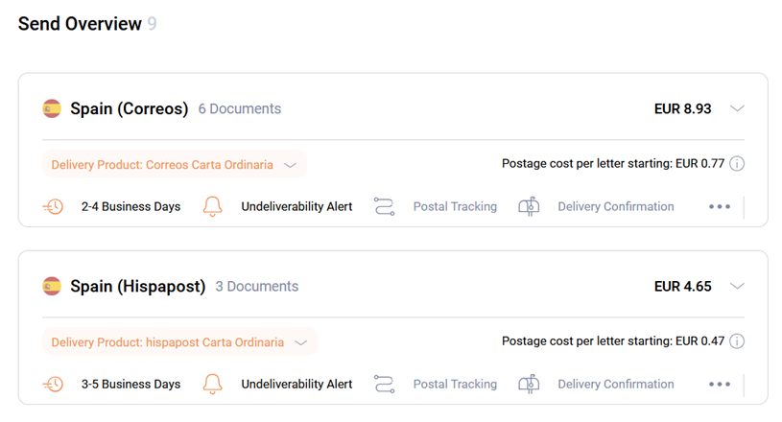Click the clock icon beside 3-5 Business Days

click(53, 385)
